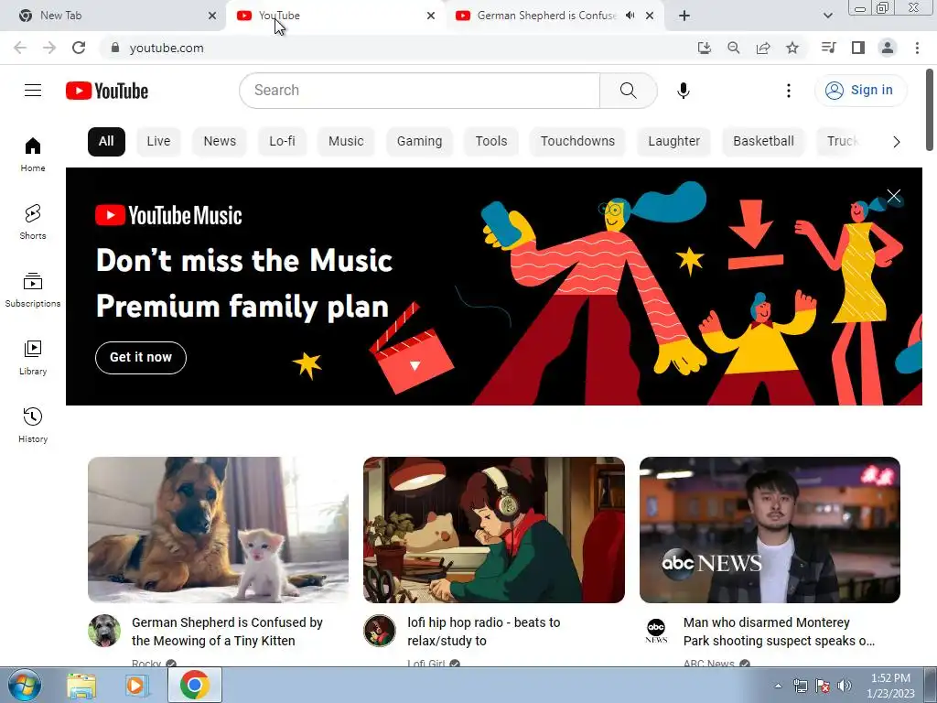
Task: Open the YouTube hamburger guide menu
Action: pyautogui.click(x=33, y=91)
